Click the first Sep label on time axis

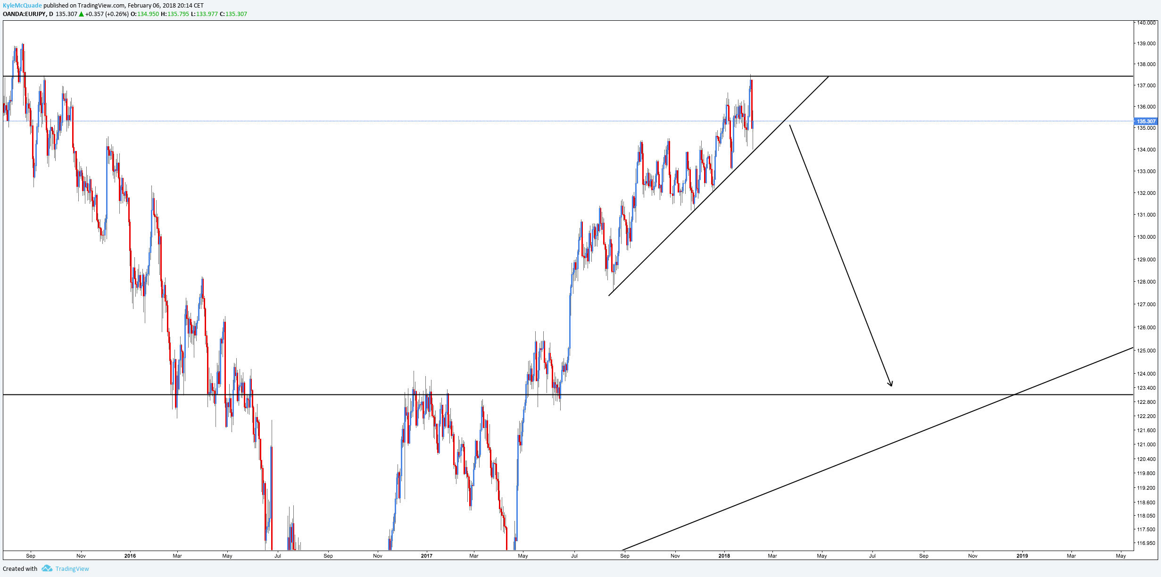[x=31, y=556]
